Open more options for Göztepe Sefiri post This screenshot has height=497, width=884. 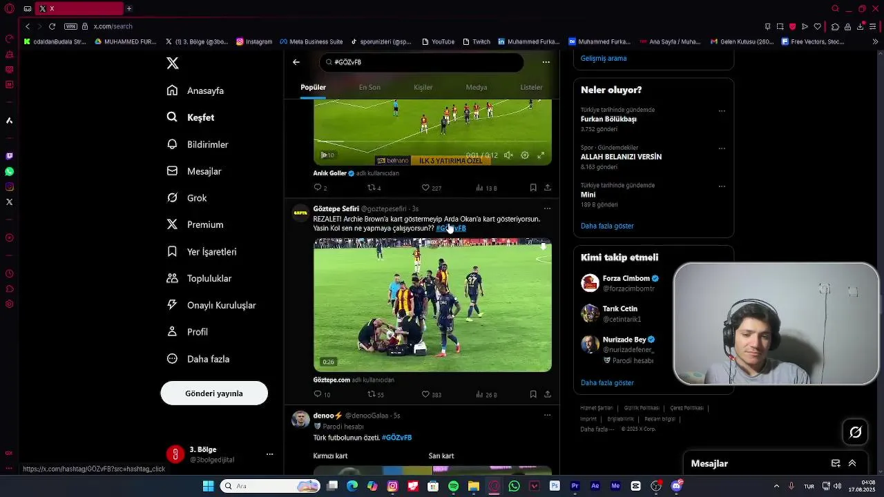coord(547,208)
